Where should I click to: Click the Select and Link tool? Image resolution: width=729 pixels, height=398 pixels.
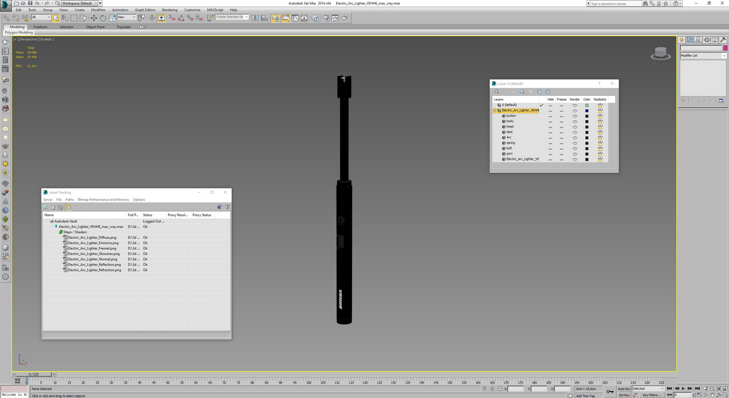click(6, 18)
